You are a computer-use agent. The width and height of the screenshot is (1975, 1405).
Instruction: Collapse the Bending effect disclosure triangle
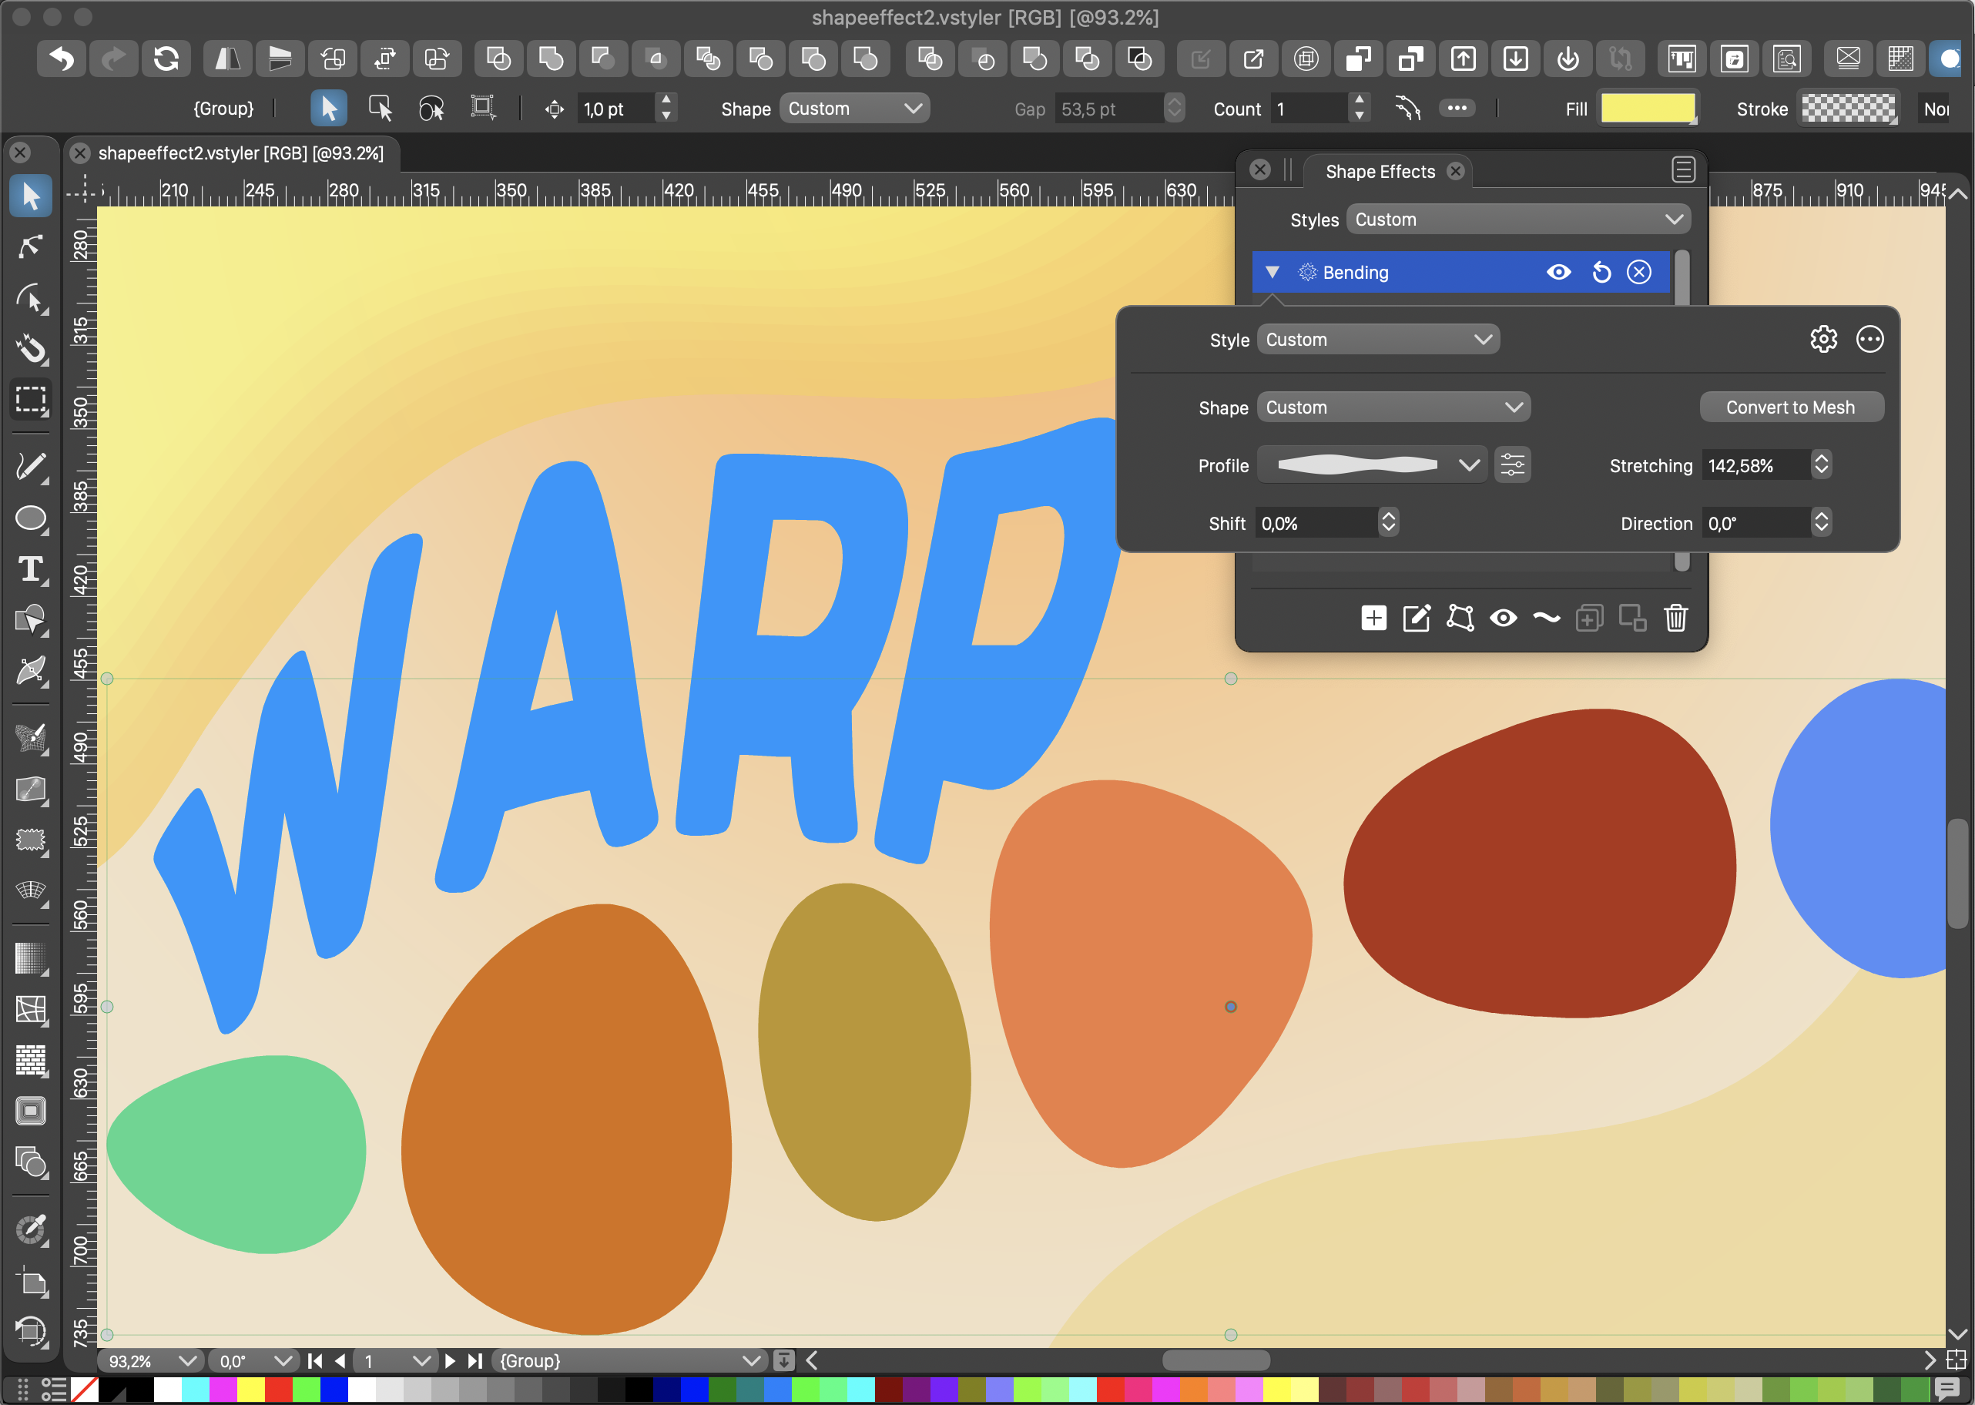click(x=1273, y=273)
